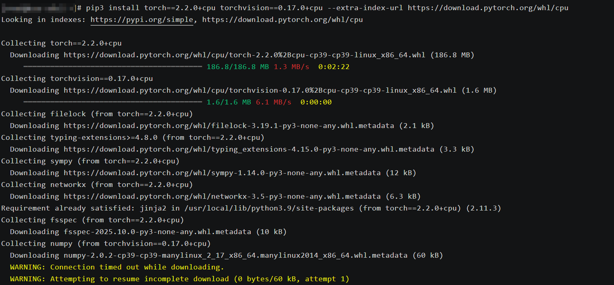Image resolution: width=614 pixels, height=285 pixels.
Task: Click the "Collecting typing-extensions>=4.8.0" line
Action: [x=133, y=137]
